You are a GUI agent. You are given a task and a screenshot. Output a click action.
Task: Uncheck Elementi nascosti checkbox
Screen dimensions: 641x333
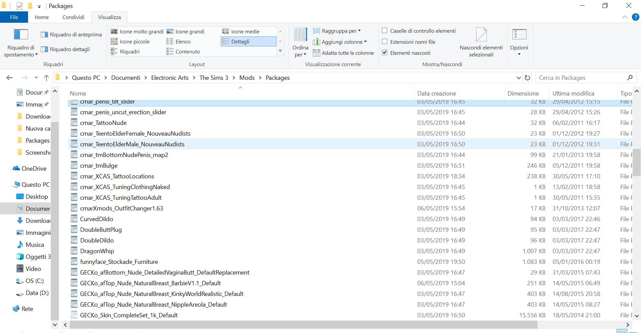tap(385, 53)
